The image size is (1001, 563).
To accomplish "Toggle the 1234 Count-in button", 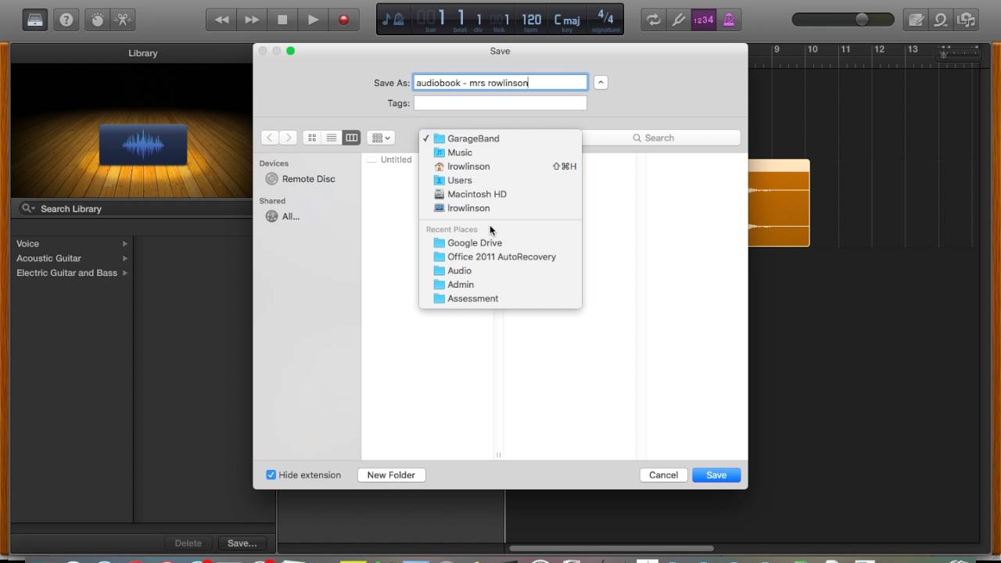I will point(704,20).
